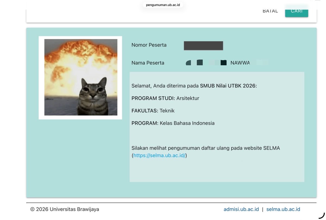The width and height of the screenshot is (326, 220).
Task: Select the Nama Peserta label
Action: coord(148,63)
